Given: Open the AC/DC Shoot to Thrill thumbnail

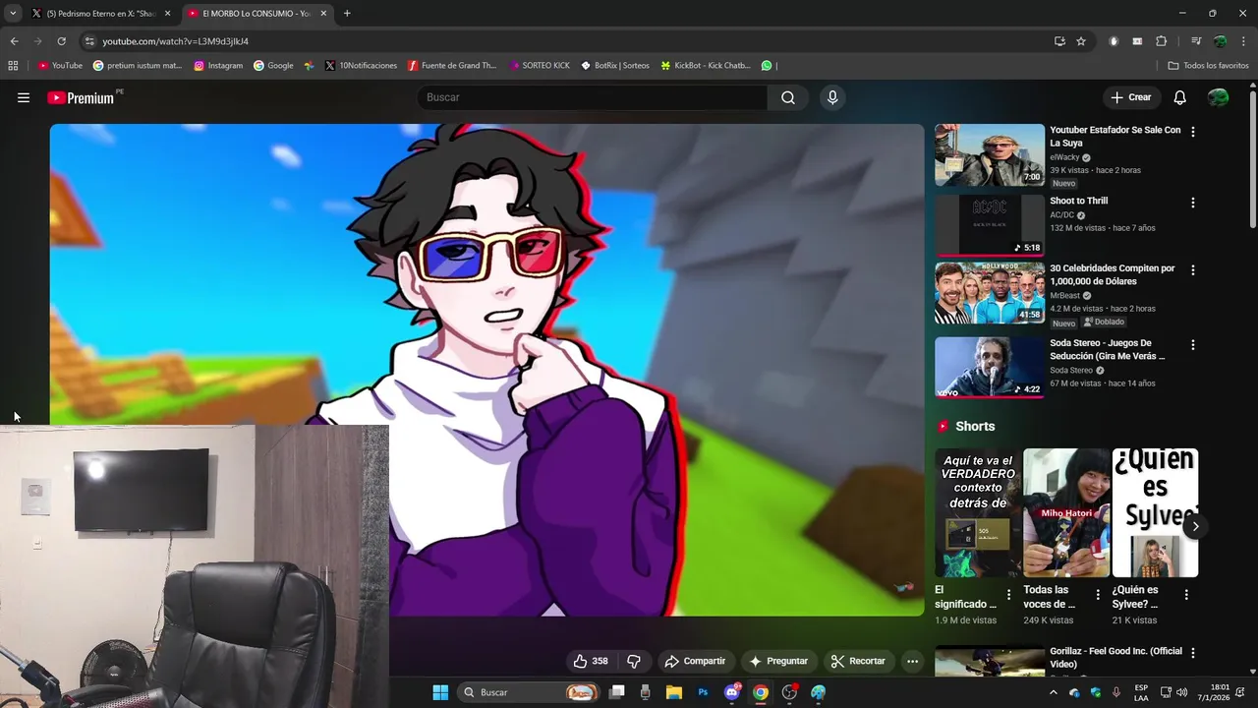Looking at the screenshot, I should 990,225.
